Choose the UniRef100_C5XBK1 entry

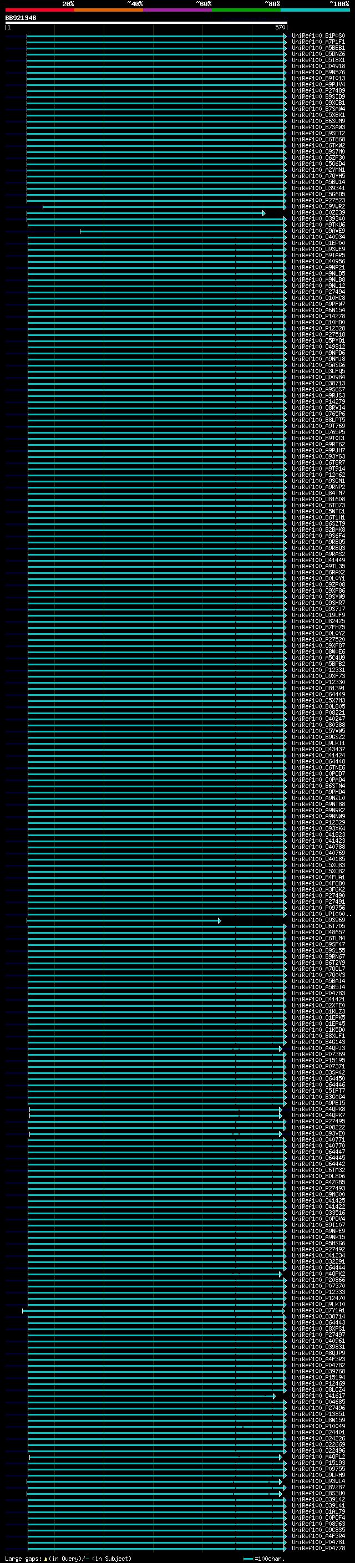pyautogui.click(x=318, y=115)
